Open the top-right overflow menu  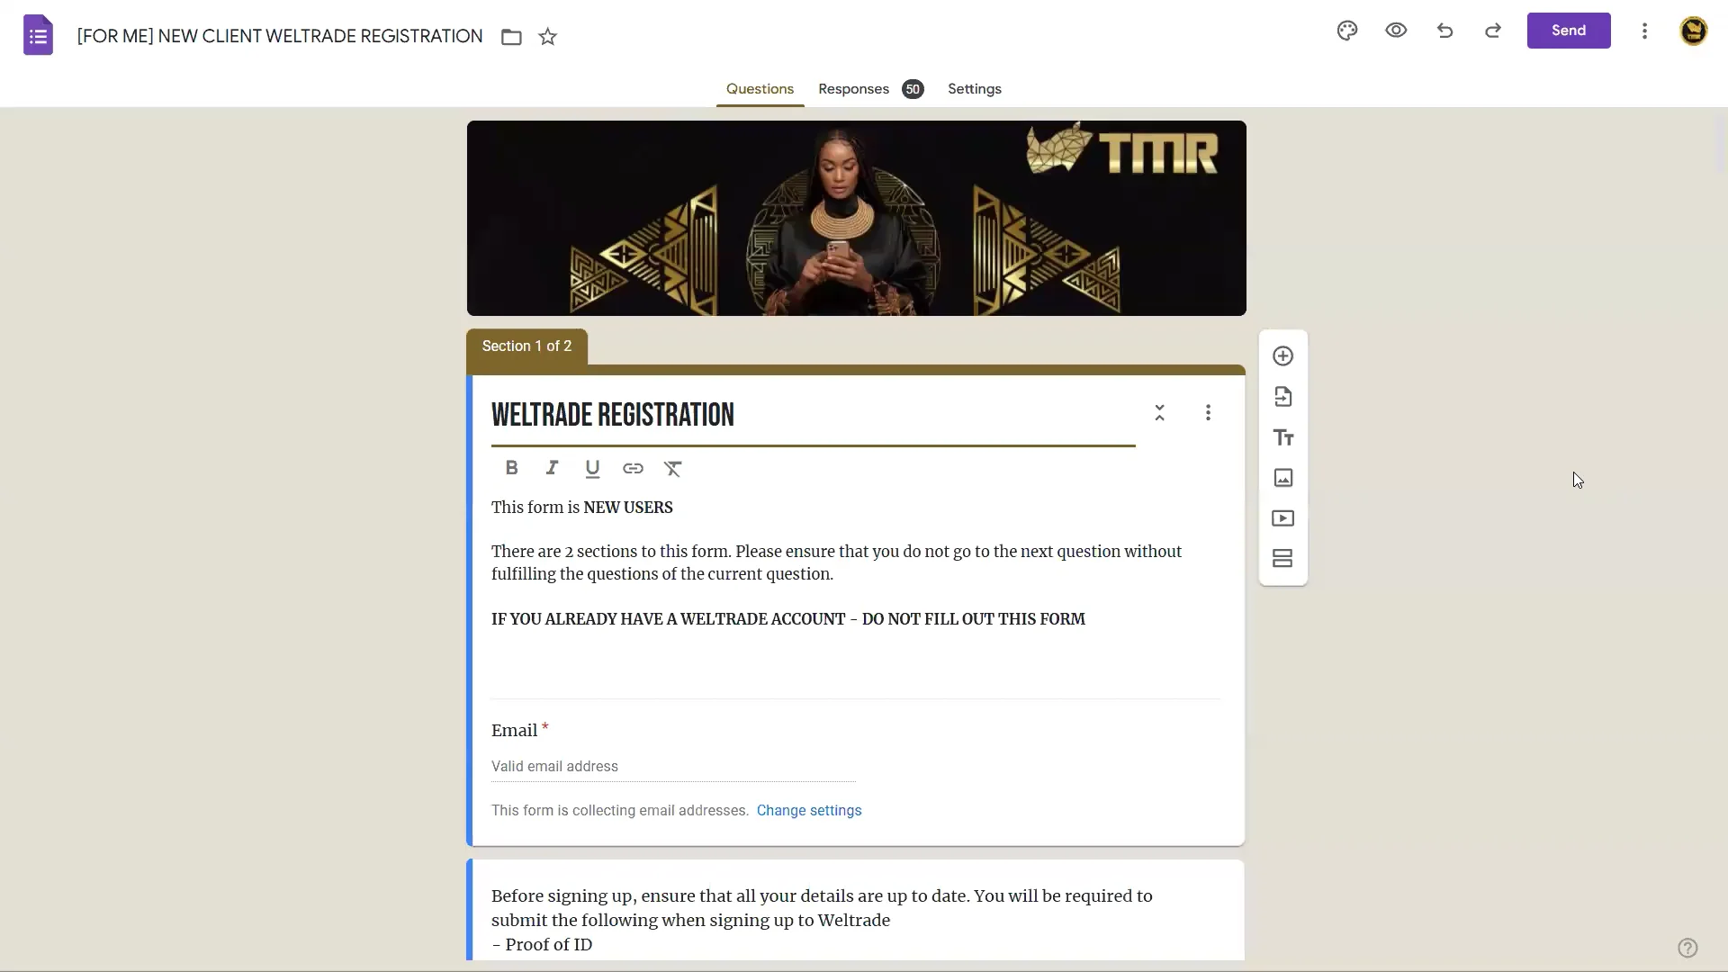(x=1644, y=31)
